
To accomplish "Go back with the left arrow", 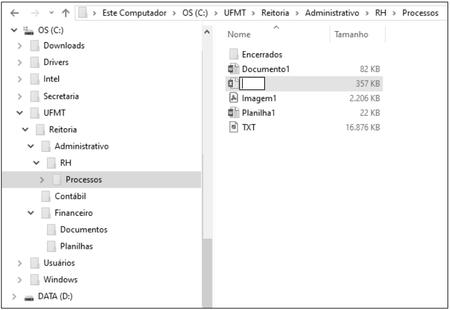I will tap(9, 14).
